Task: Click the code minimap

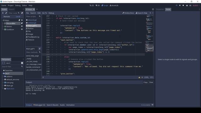Action: coord(149,45)
